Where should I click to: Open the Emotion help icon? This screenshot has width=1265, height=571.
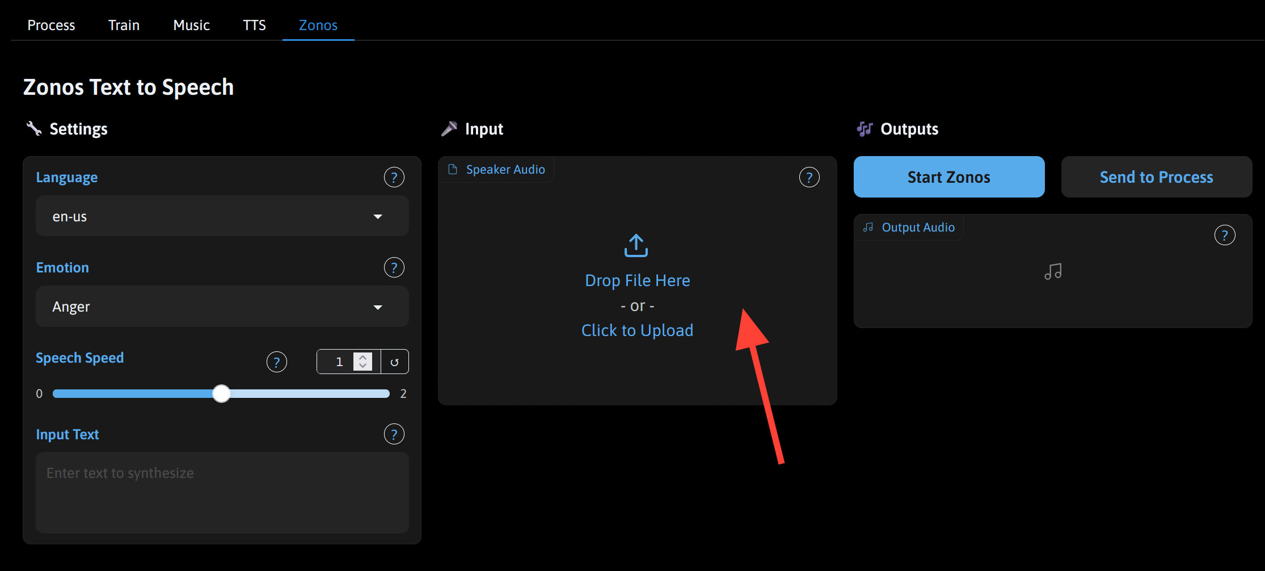tap(394, 267)
